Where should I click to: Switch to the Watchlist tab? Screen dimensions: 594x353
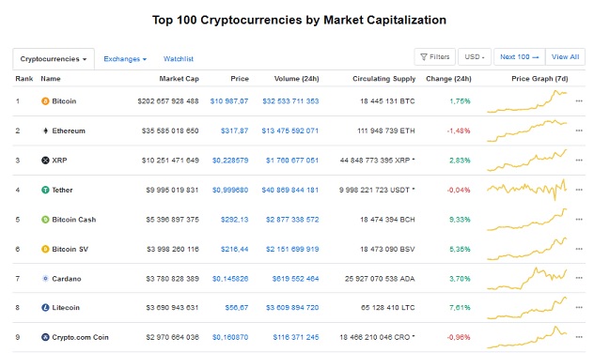pos(179,59)
